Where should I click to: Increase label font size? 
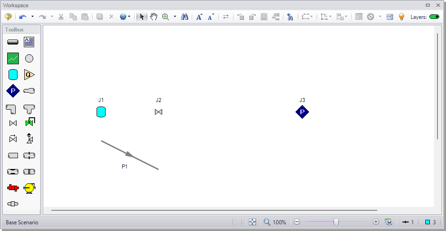click(199, 17)
